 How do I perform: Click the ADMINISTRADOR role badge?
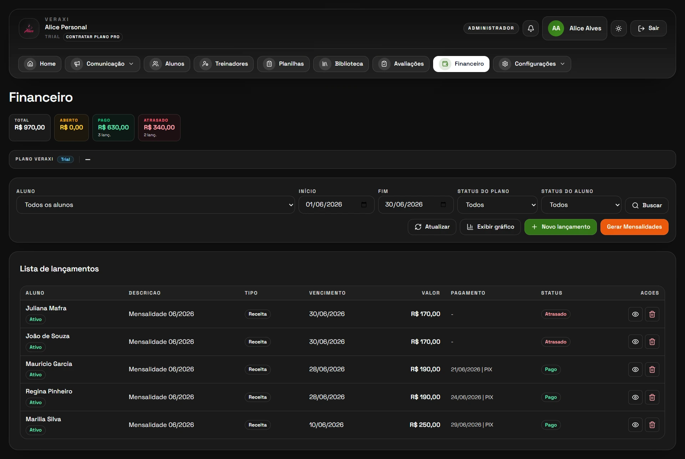[x=491, y=28]
